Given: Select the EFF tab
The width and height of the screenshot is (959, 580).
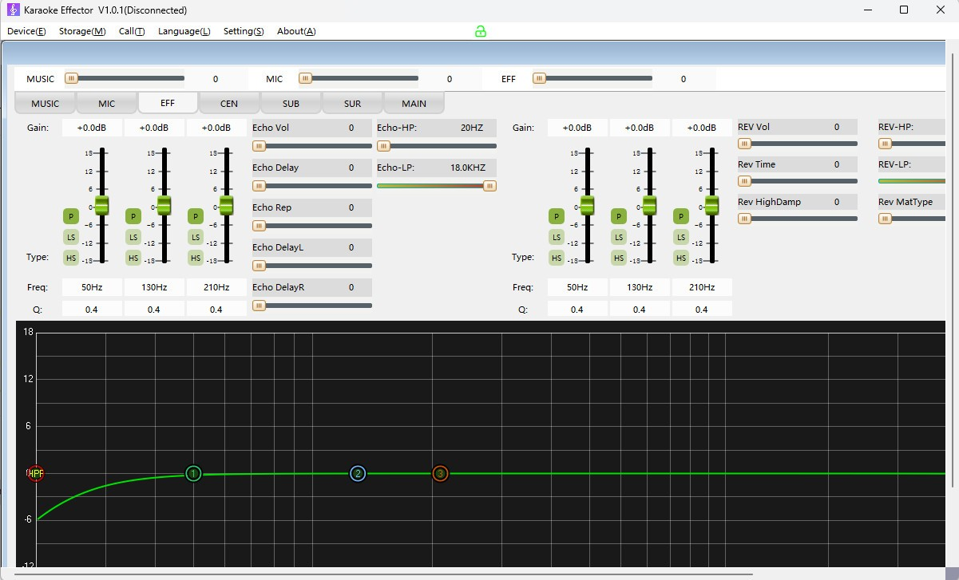Looking at the screenshot, I should [168, 103].
